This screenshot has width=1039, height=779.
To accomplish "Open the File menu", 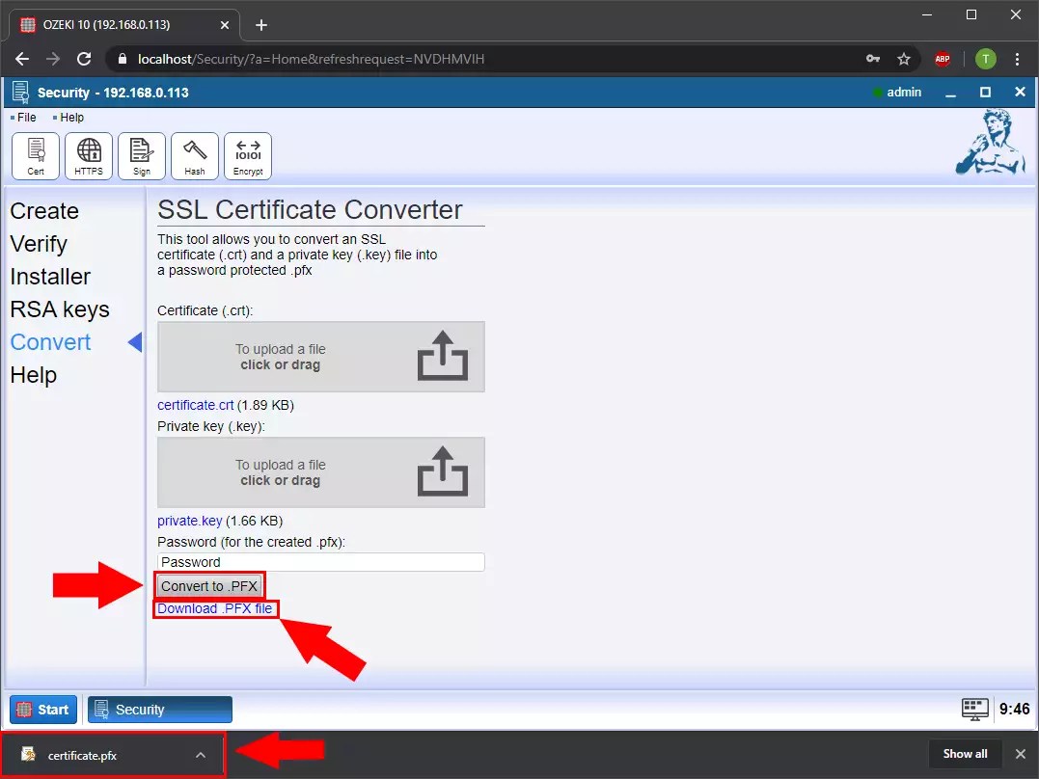I will click(x=24, y=117).
